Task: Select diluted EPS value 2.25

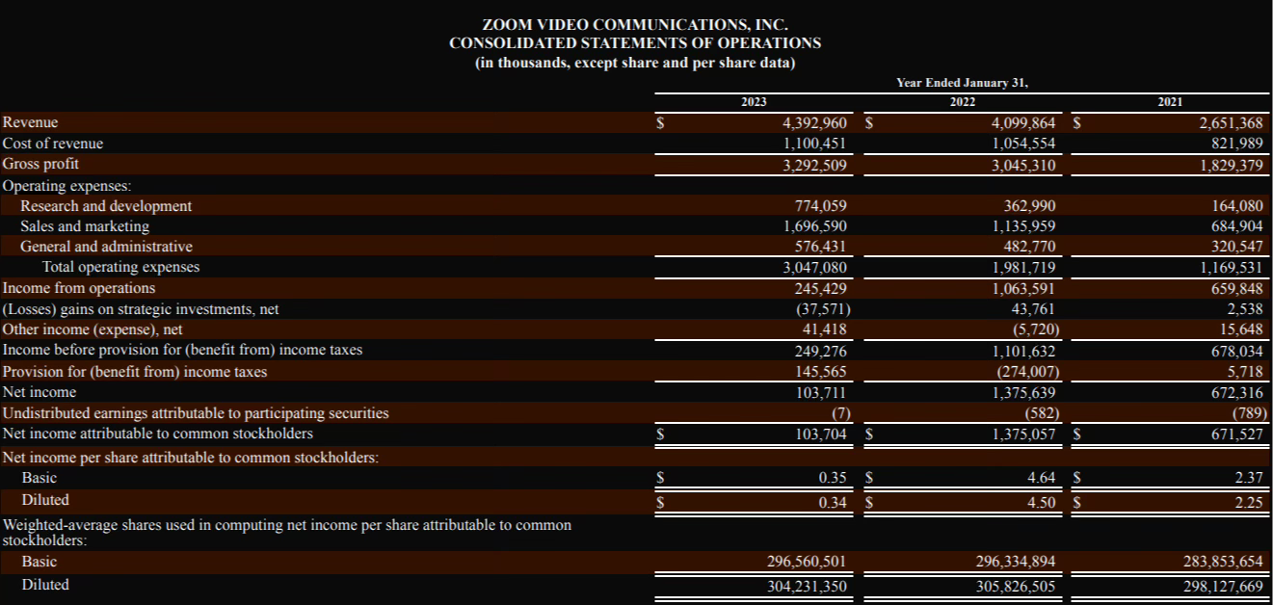Action: click(x=1249, y=501)
